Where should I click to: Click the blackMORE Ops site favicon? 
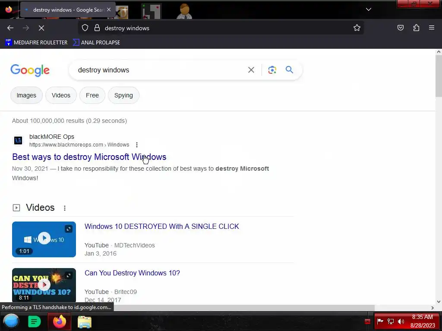[18, 140]
